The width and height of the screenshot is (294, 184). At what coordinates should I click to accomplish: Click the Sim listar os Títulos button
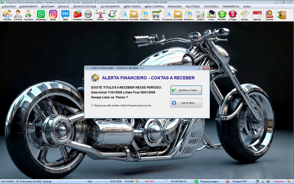[186, 90]
